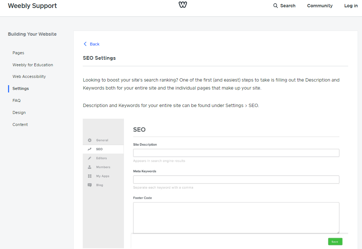Click the Site Description label

point(145,145)
